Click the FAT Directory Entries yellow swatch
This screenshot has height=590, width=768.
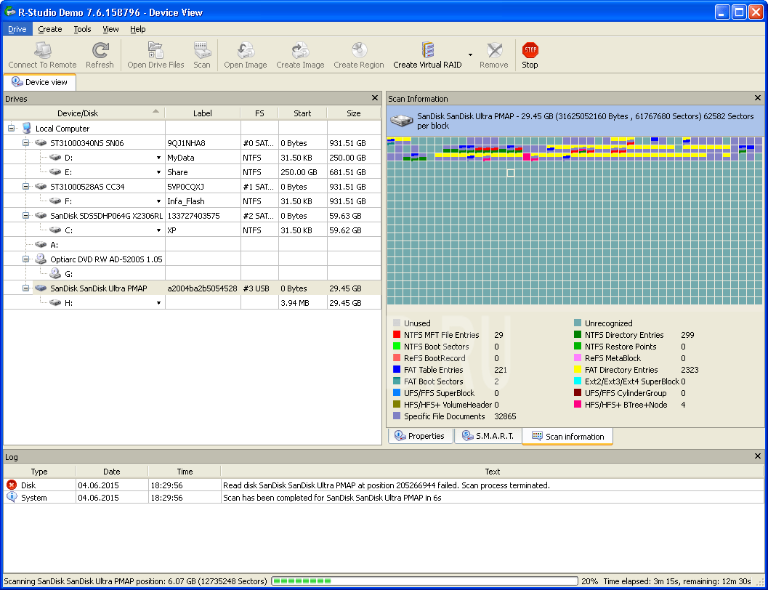tap(578, 370)
